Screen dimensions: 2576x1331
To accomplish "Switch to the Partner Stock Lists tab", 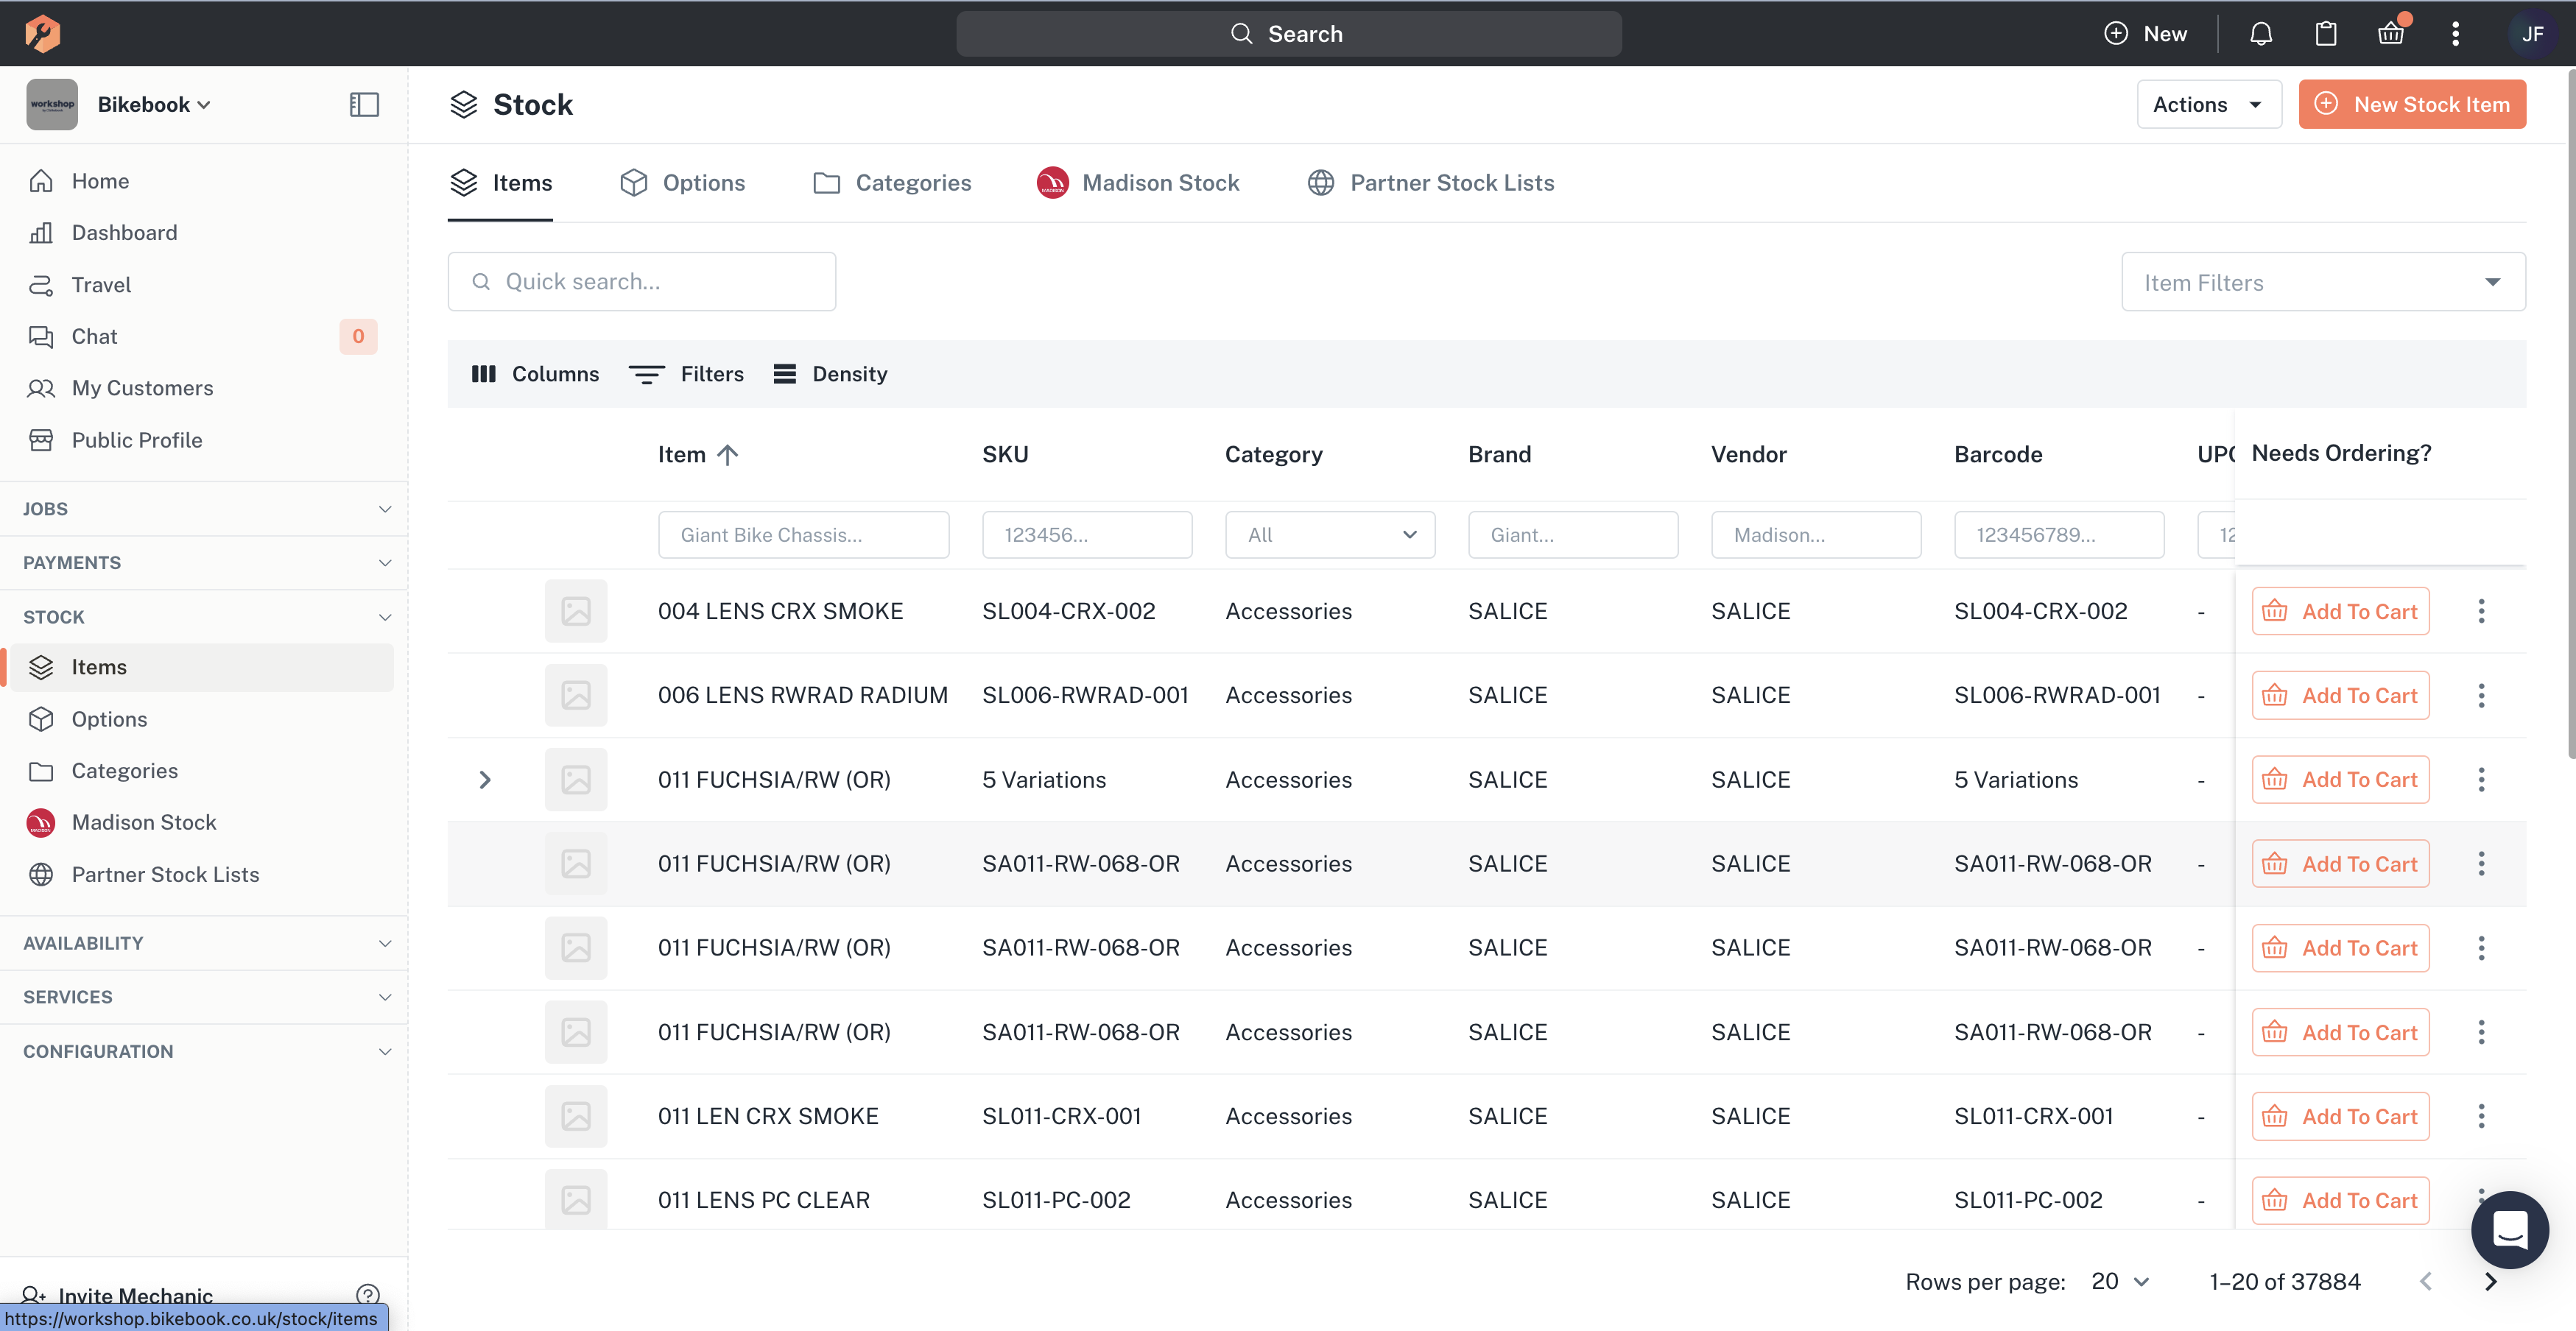I will point(1431,183).
